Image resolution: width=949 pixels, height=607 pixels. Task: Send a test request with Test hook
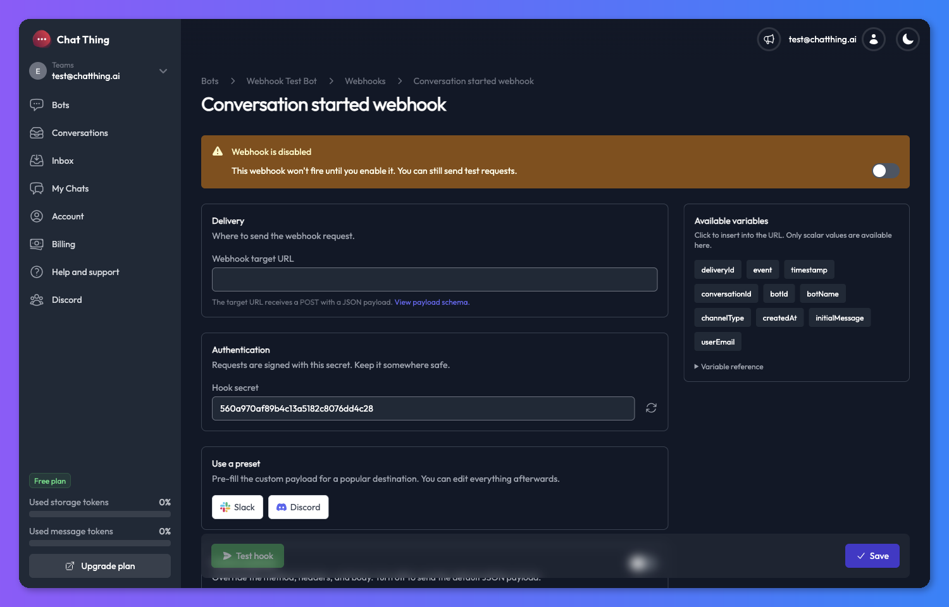[x=247, y=556]
